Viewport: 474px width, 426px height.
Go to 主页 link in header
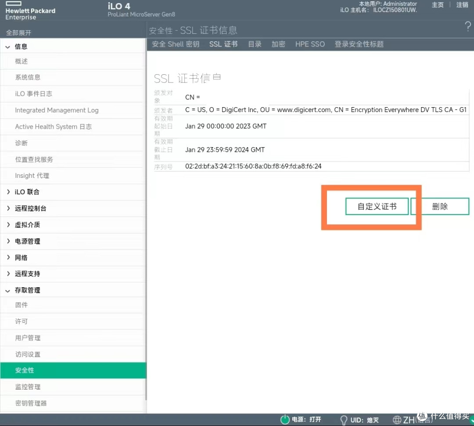click(x=438, y=5)
